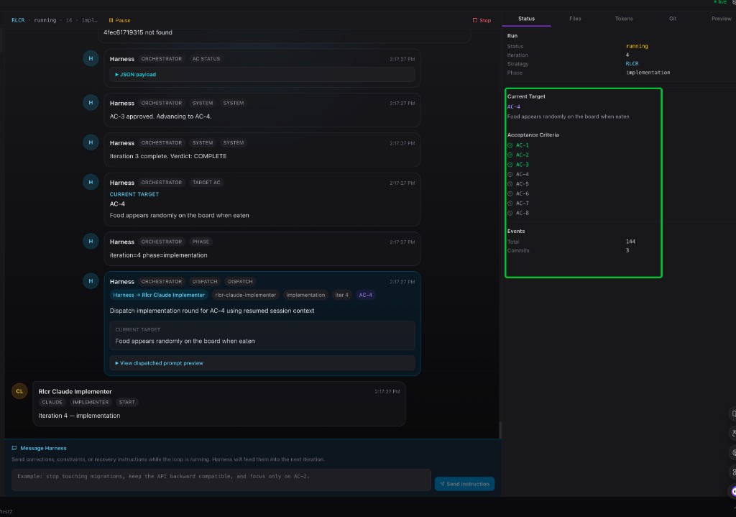Open the Git tab

673,19
